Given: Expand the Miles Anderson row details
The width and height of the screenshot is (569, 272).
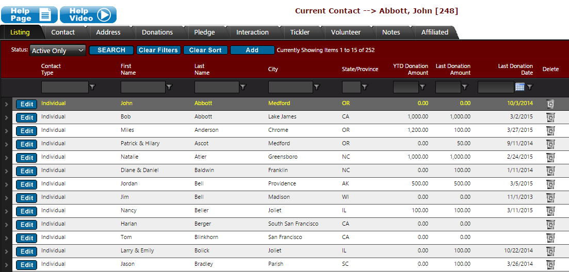Looking at the screenshot, I should point(6,131).
